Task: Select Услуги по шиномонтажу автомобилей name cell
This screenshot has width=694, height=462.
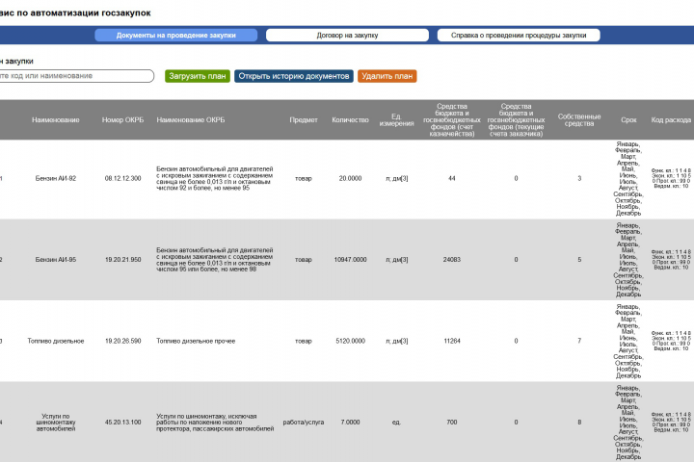Action: point(56,423)
